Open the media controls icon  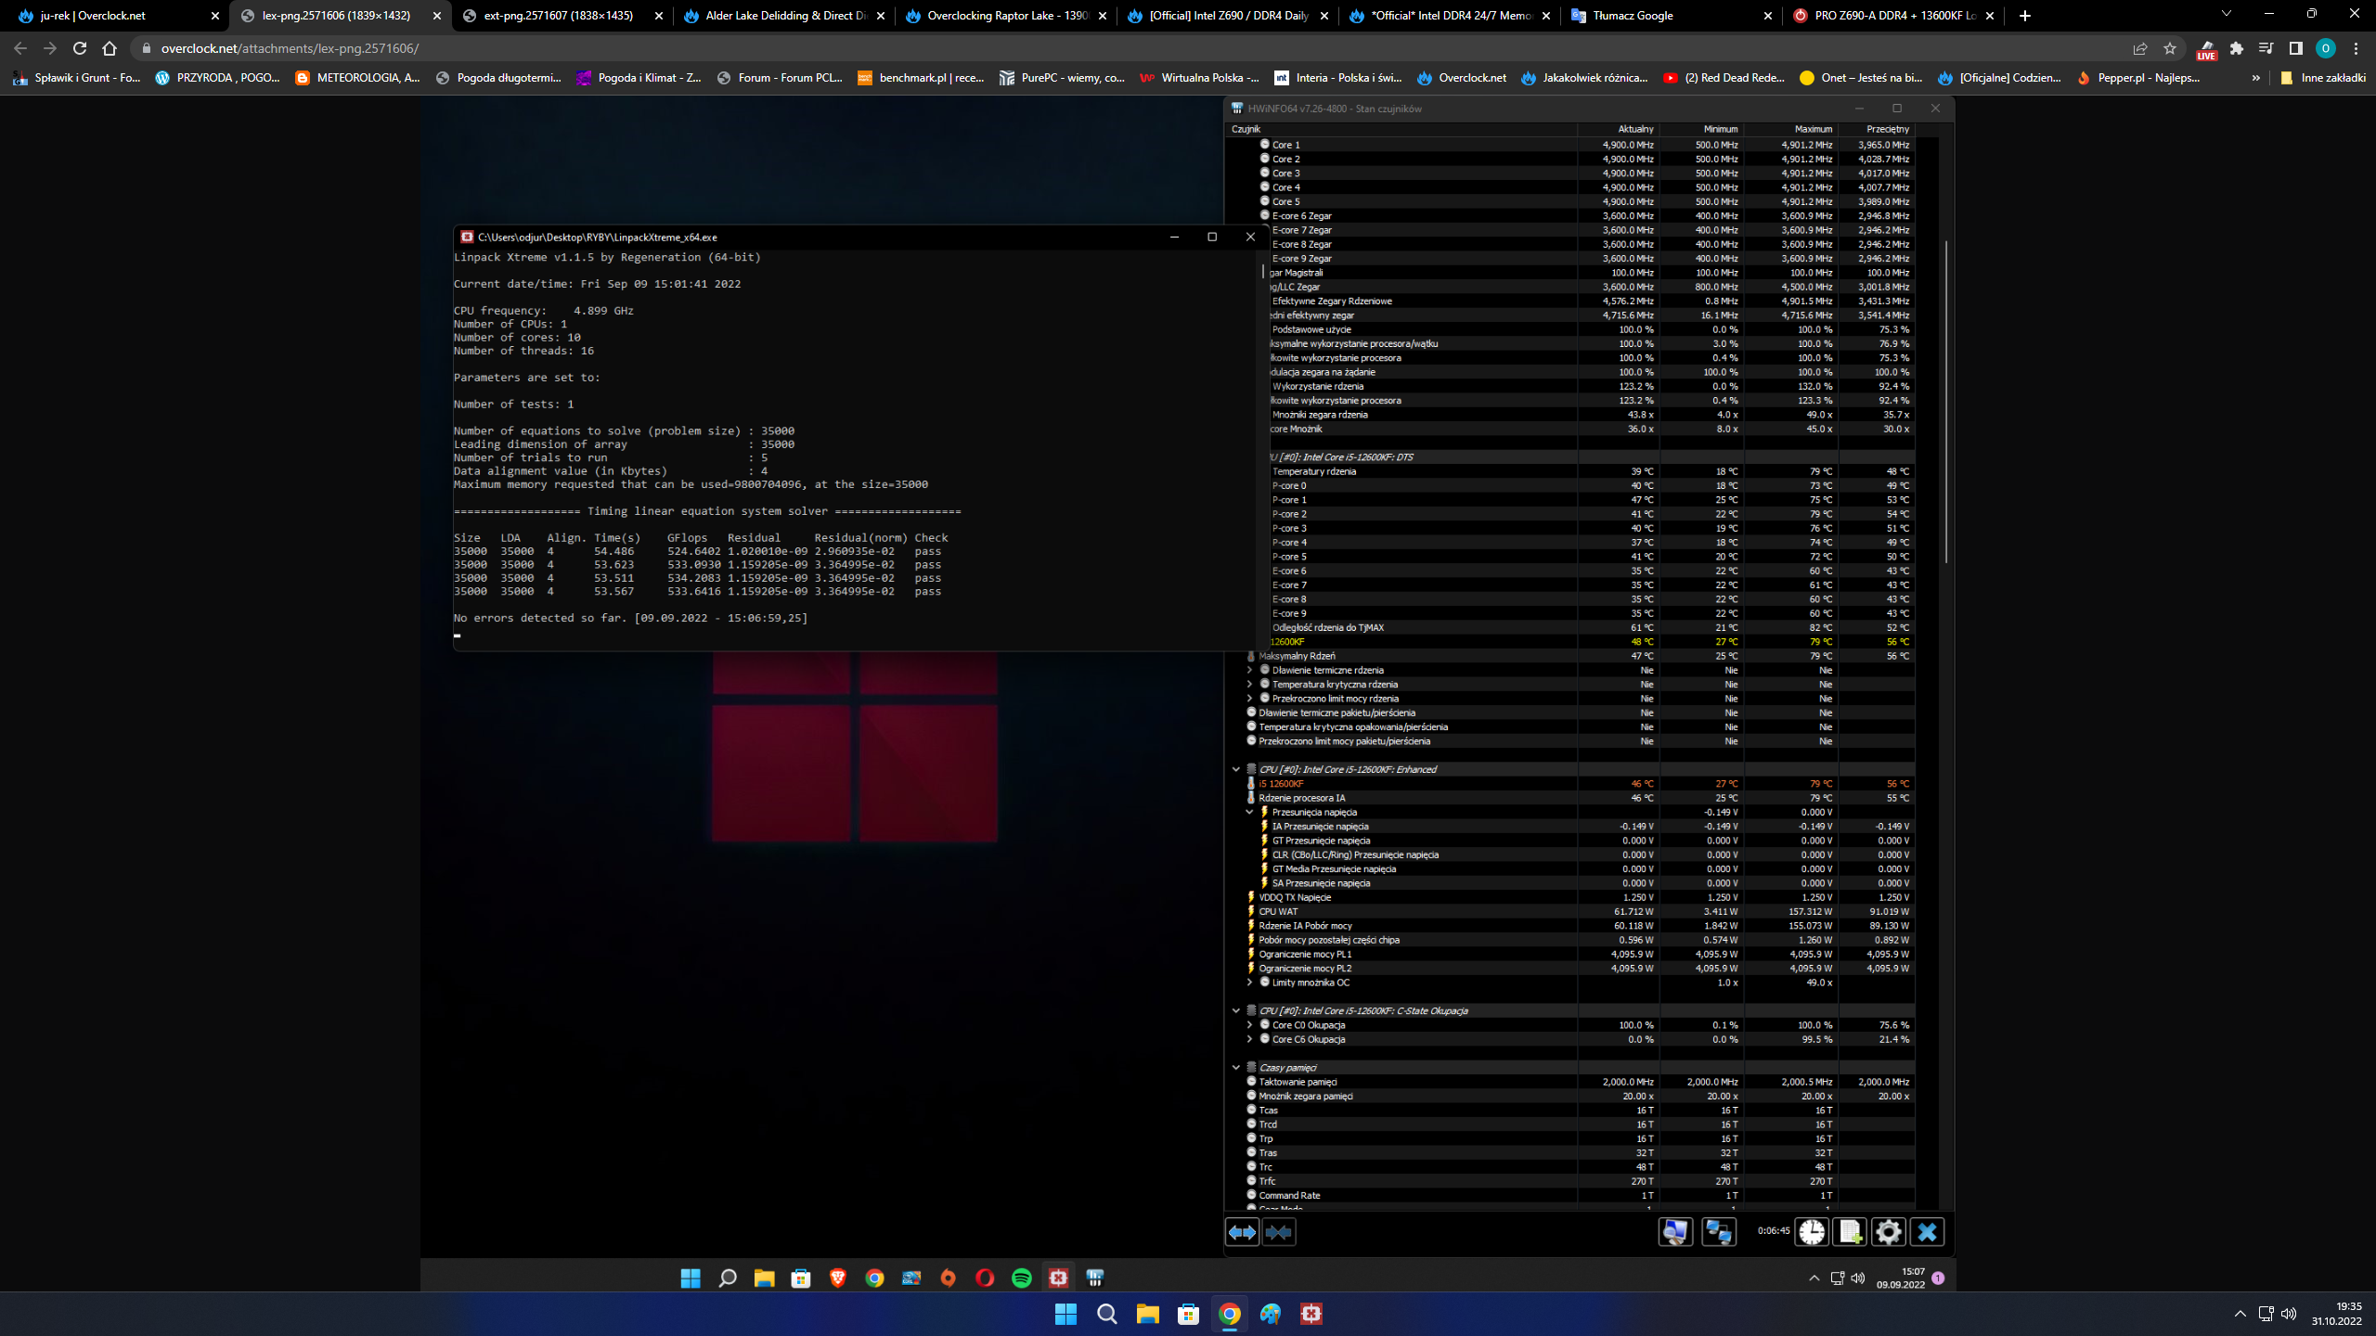click(x=2266, y=48)
